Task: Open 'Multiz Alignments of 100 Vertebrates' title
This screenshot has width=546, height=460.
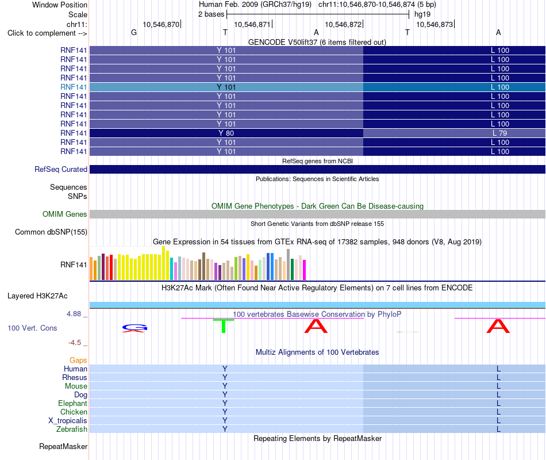Action: coord(317,352)
